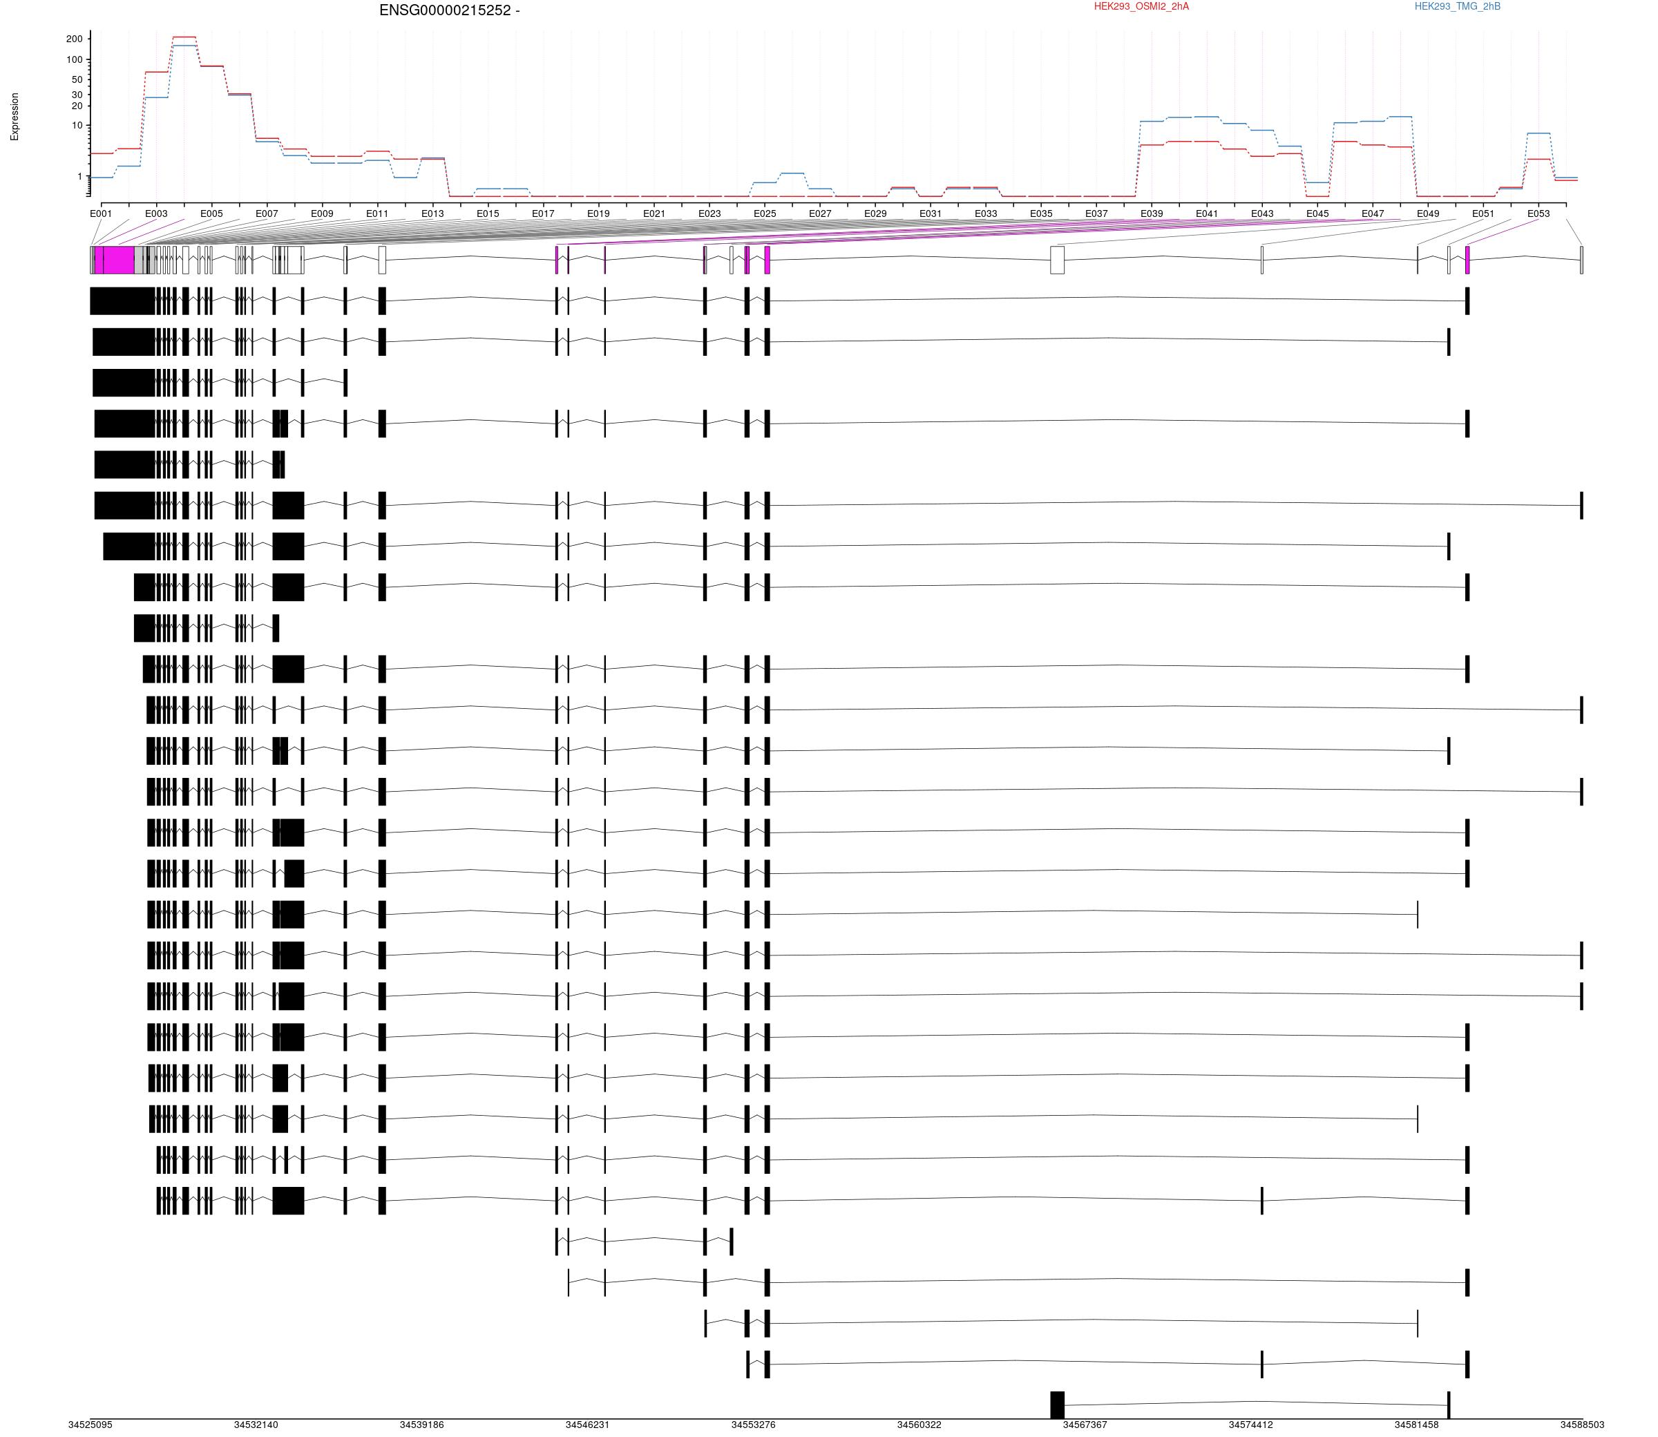Screen dimensions: 1658x1437
Task: Click exon bin label E045
Action: coord(1318,214)
